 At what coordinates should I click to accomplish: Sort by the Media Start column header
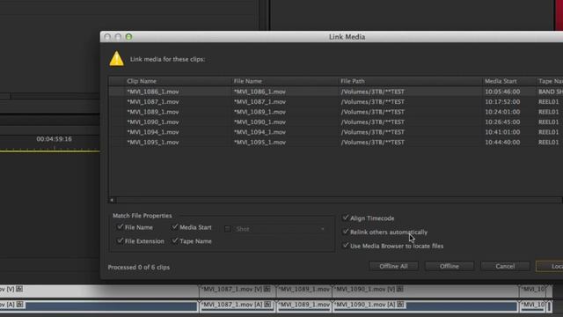pyautogui.click(x=501, y=81)
